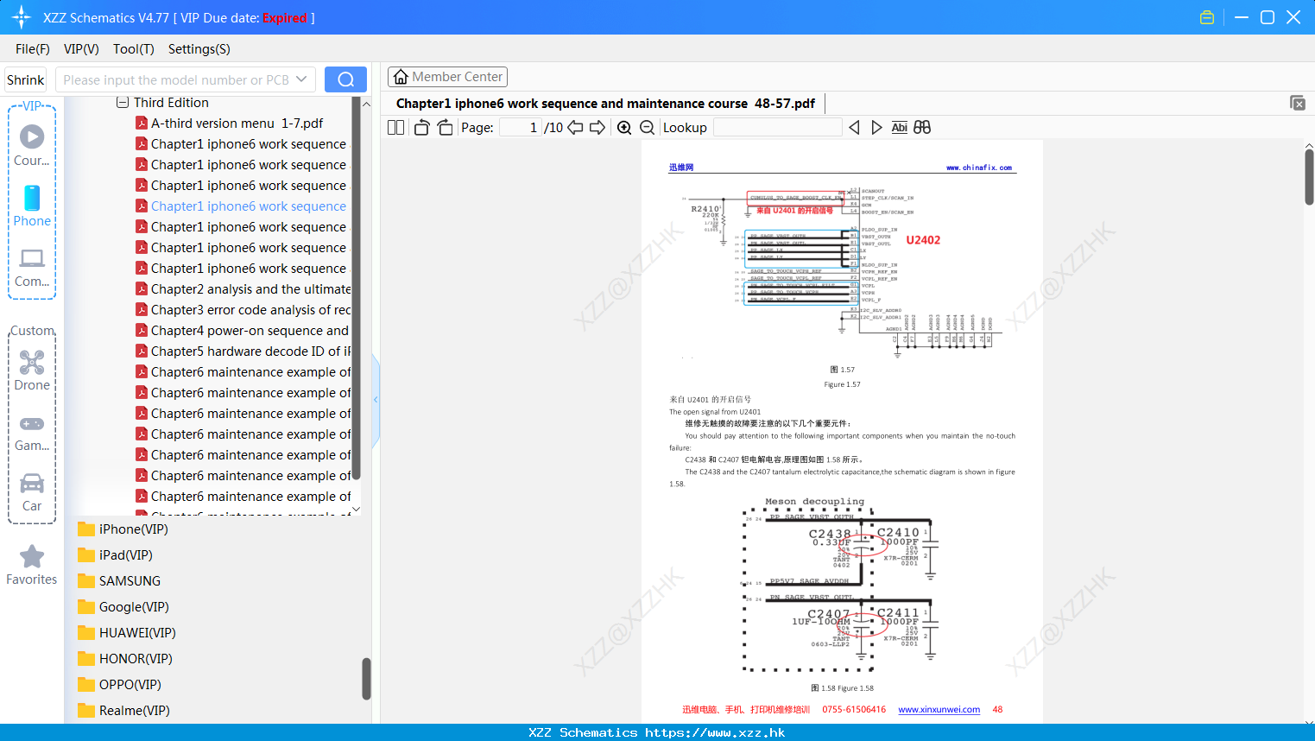Click the binoculars search icon
Viewport: 1315px width, 741px height.
click(x=922, y=127)
